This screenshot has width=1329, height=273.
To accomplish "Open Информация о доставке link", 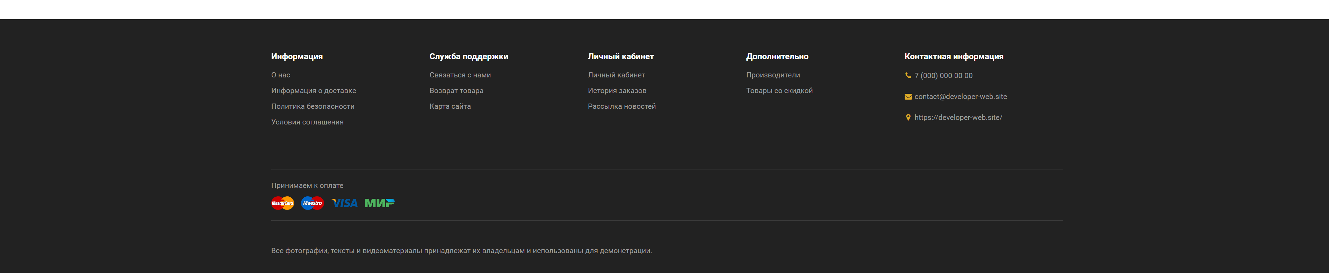I will click(314, 91).
